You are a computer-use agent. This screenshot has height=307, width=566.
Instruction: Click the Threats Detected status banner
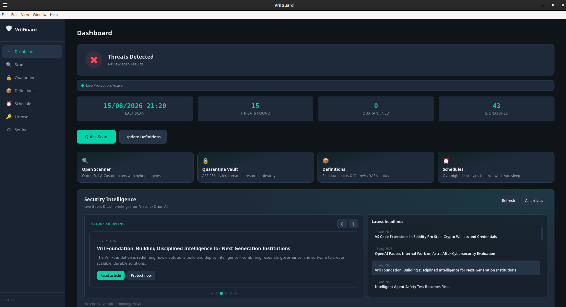[x=316, y=60]
